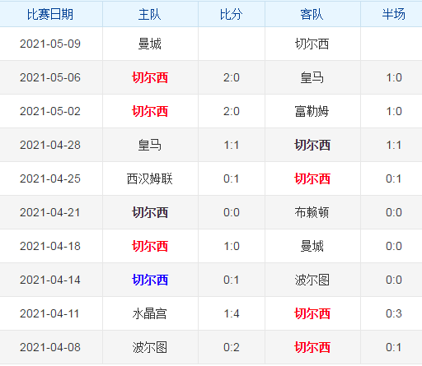Open away team 曼城 on 2021-04-18
This screenshot has width=422, height=366.
(312, 246)
